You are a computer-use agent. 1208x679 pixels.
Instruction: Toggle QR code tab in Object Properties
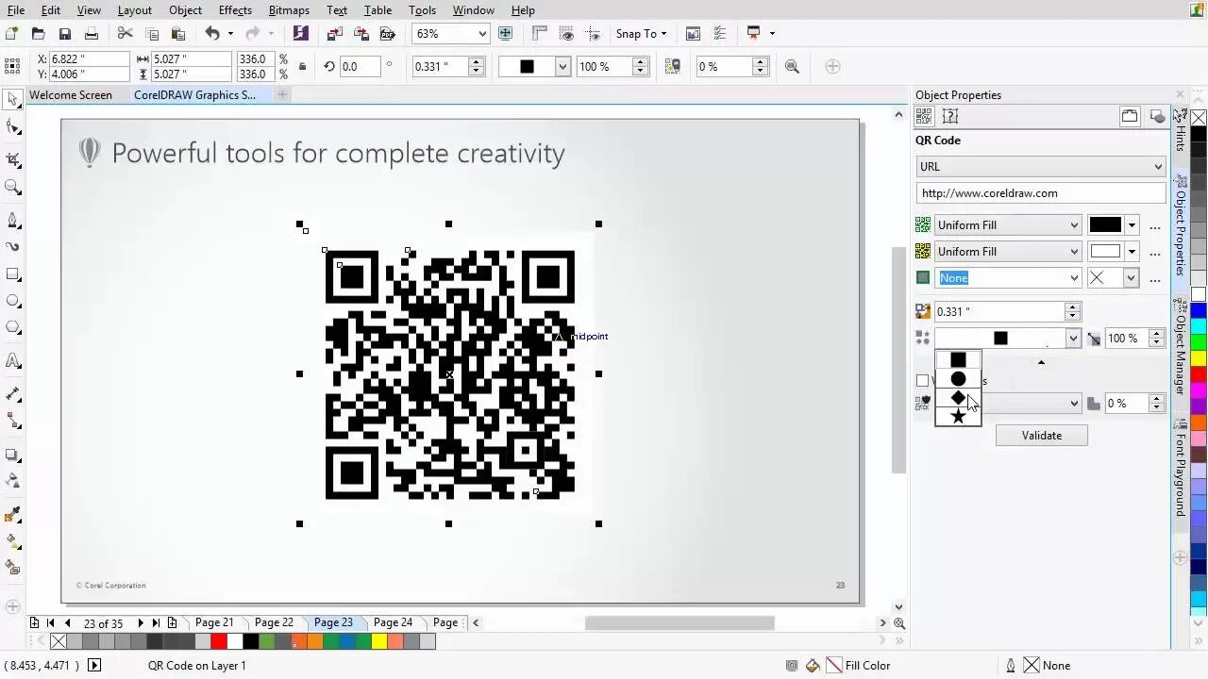pyautogui.click(x=924, y=116)
